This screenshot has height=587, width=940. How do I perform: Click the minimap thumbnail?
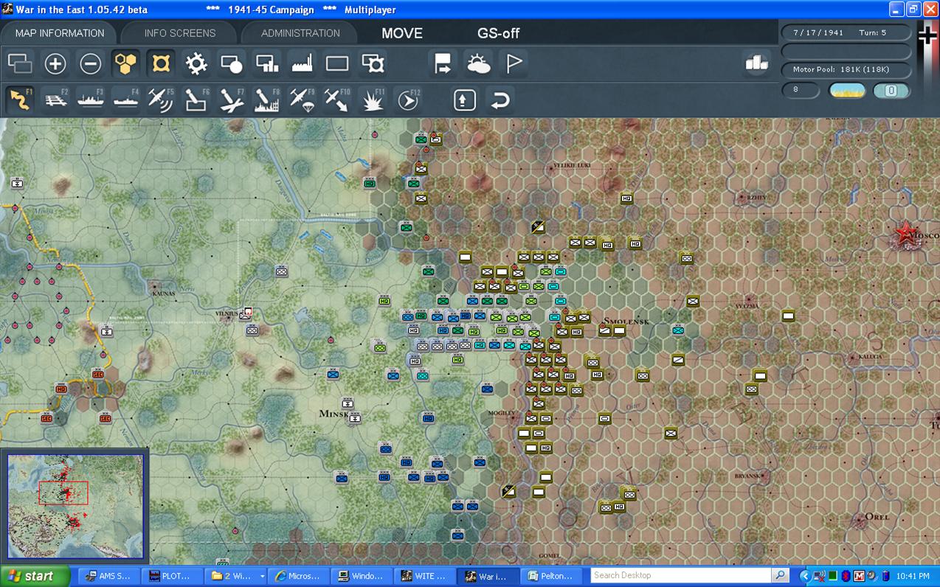pos(75,506)
